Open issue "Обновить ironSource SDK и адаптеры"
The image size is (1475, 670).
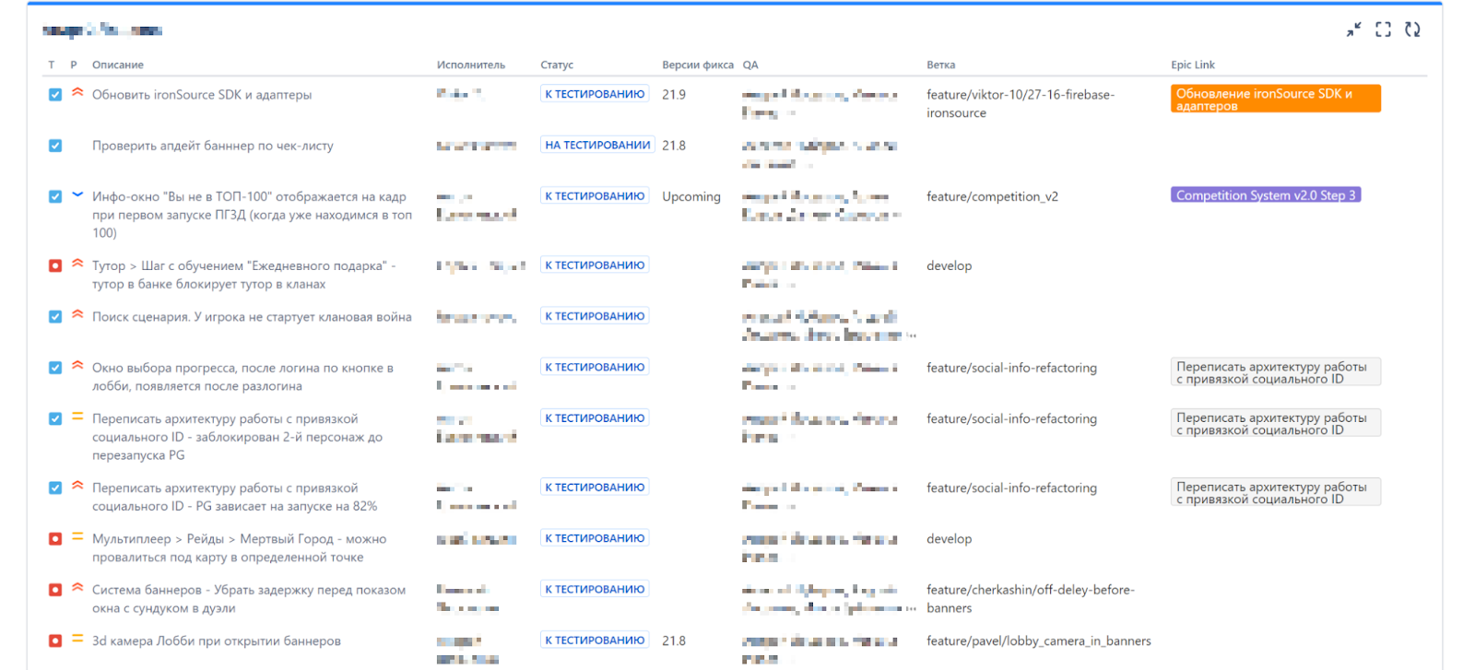click(x=202, y=95)
